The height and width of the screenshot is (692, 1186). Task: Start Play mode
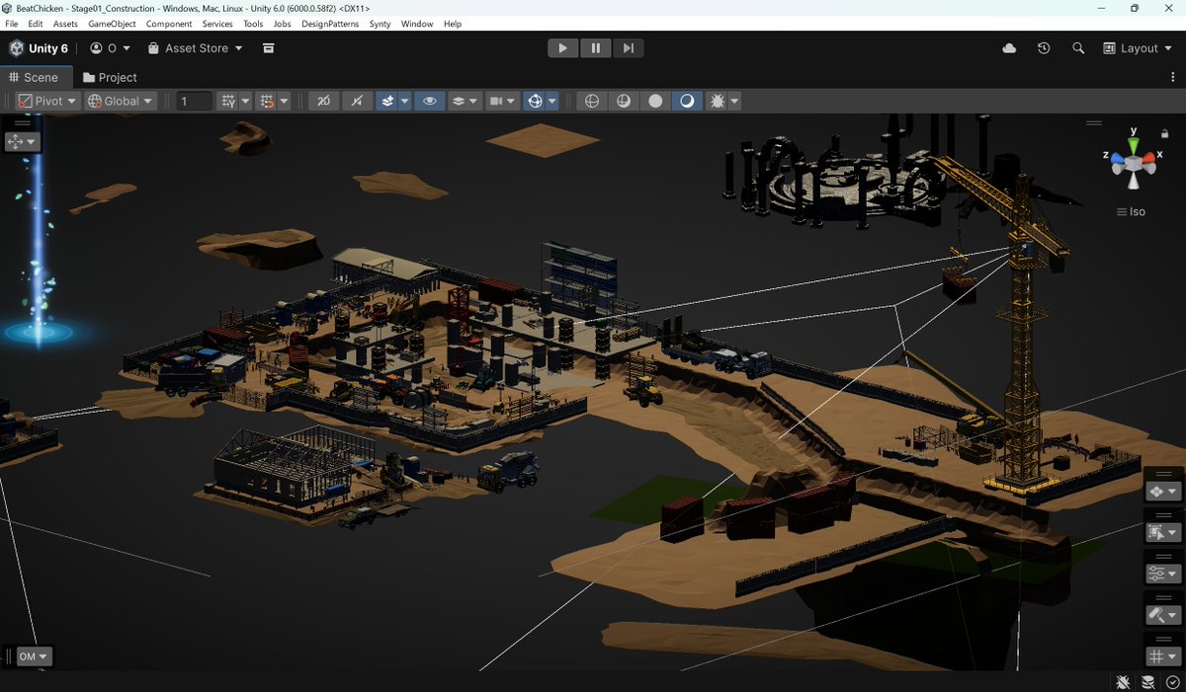562,48
